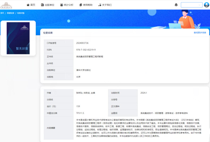Click the publication date 2024.1
This screenshot has width=210, height=142.
coord(144,93)
